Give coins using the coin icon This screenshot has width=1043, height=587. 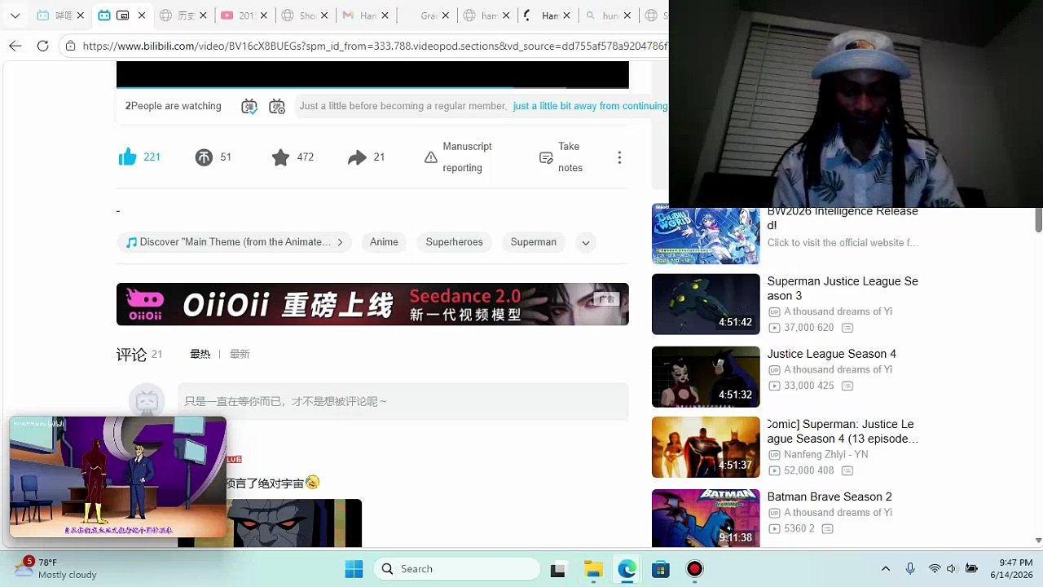tap(204, 157)
